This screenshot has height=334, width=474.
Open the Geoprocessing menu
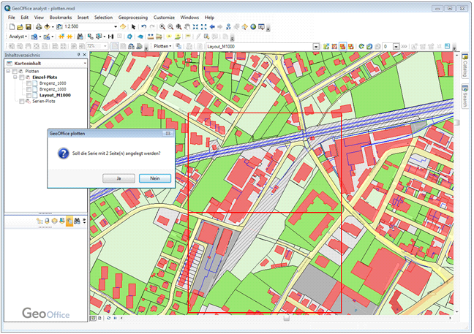pos(133,17)
